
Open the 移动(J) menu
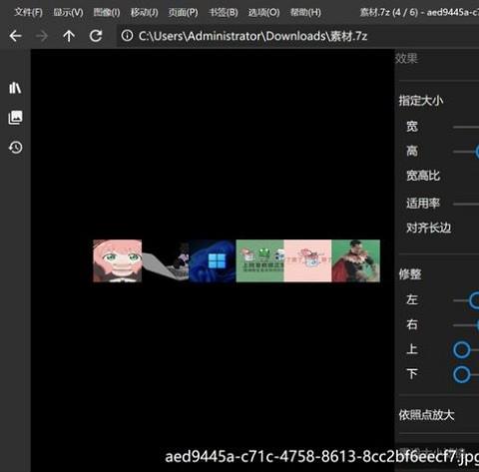[x=144, y=13]
